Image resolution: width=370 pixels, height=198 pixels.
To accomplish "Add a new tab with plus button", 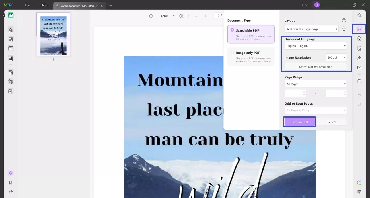I will (111, 6).
